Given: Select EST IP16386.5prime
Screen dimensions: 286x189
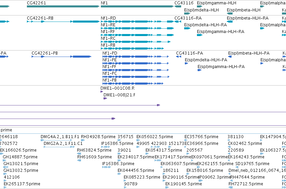Looking at the screenshot, I should coord(106,147).
